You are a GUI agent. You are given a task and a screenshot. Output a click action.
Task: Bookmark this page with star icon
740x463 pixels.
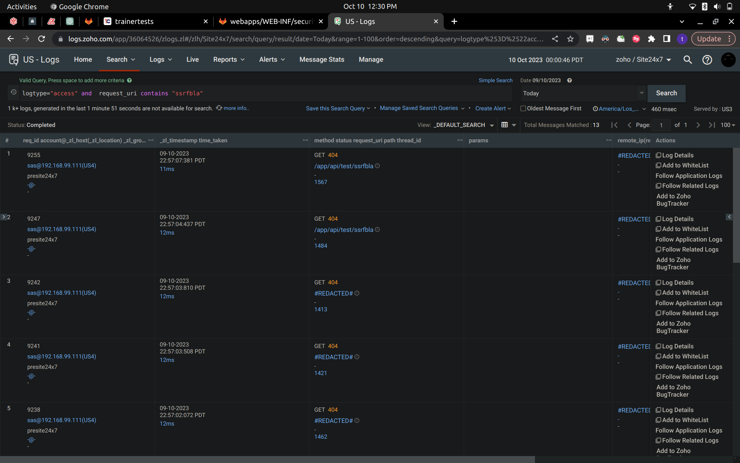(x=570, y=39)
